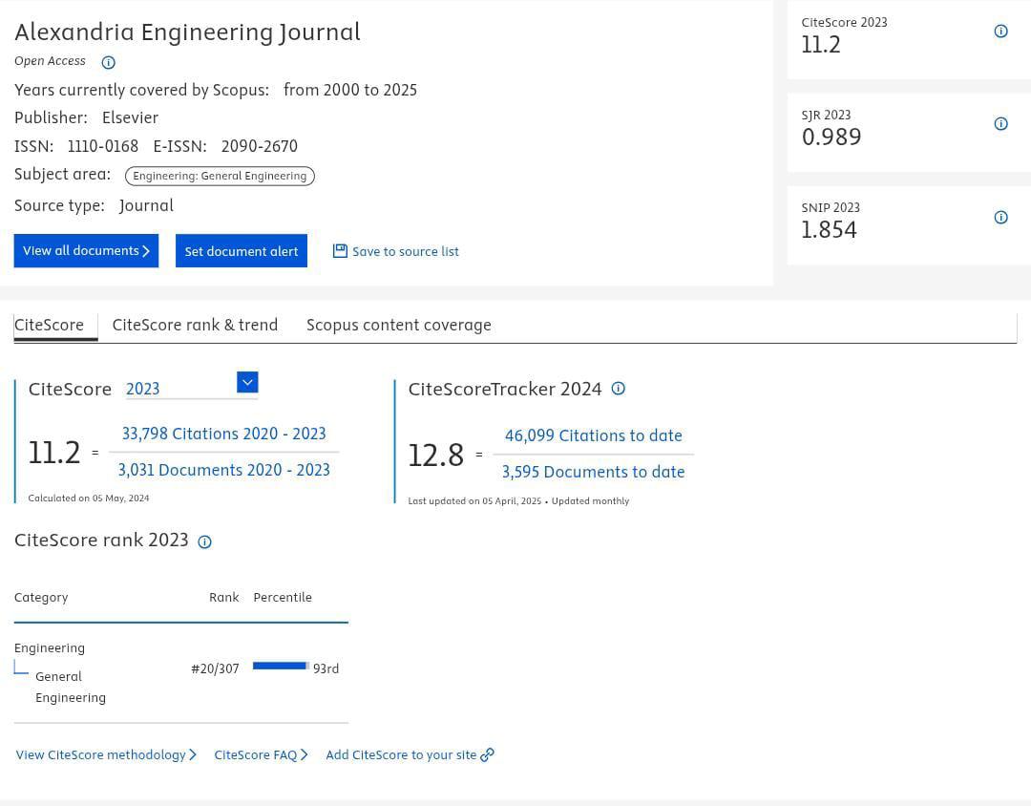Open 46,099 Citations to date link
The height and width of the screenshot is (806, 1031).
click(593, 435)
